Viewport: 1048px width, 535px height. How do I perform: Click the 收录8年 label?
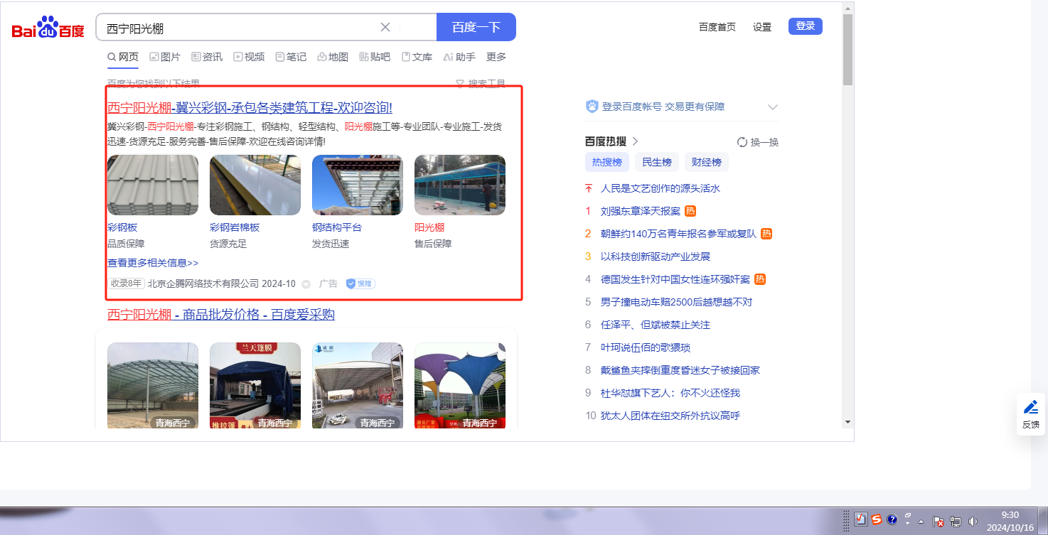[126, 283]
